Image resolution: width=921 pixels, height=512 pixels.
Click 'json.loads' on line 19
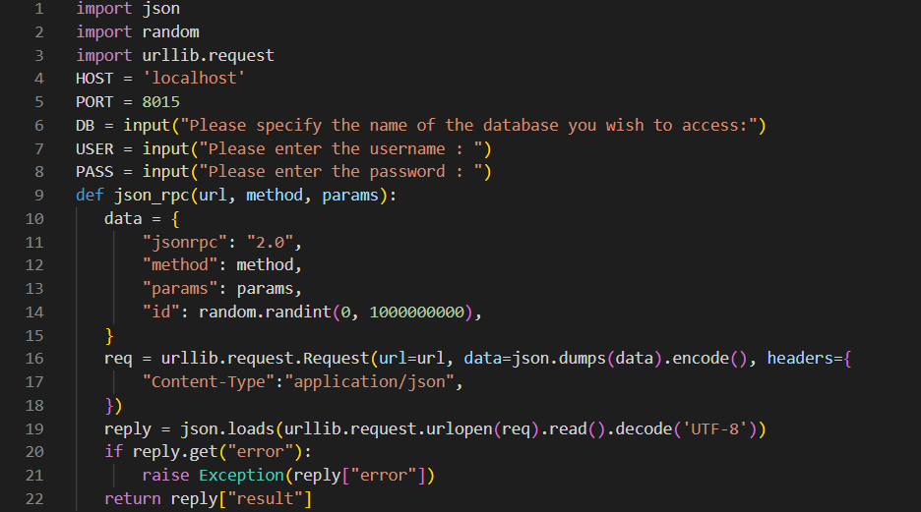click(x=226, y=428)
